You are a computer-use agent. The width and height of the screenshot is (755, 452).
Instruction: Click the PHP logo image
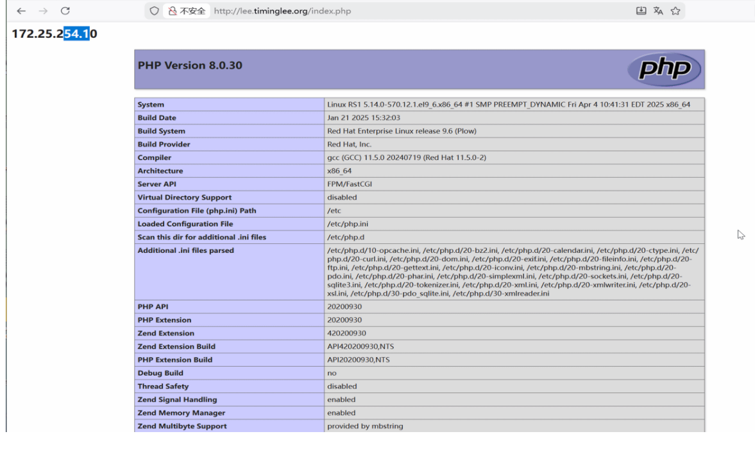tap(664, 69)
